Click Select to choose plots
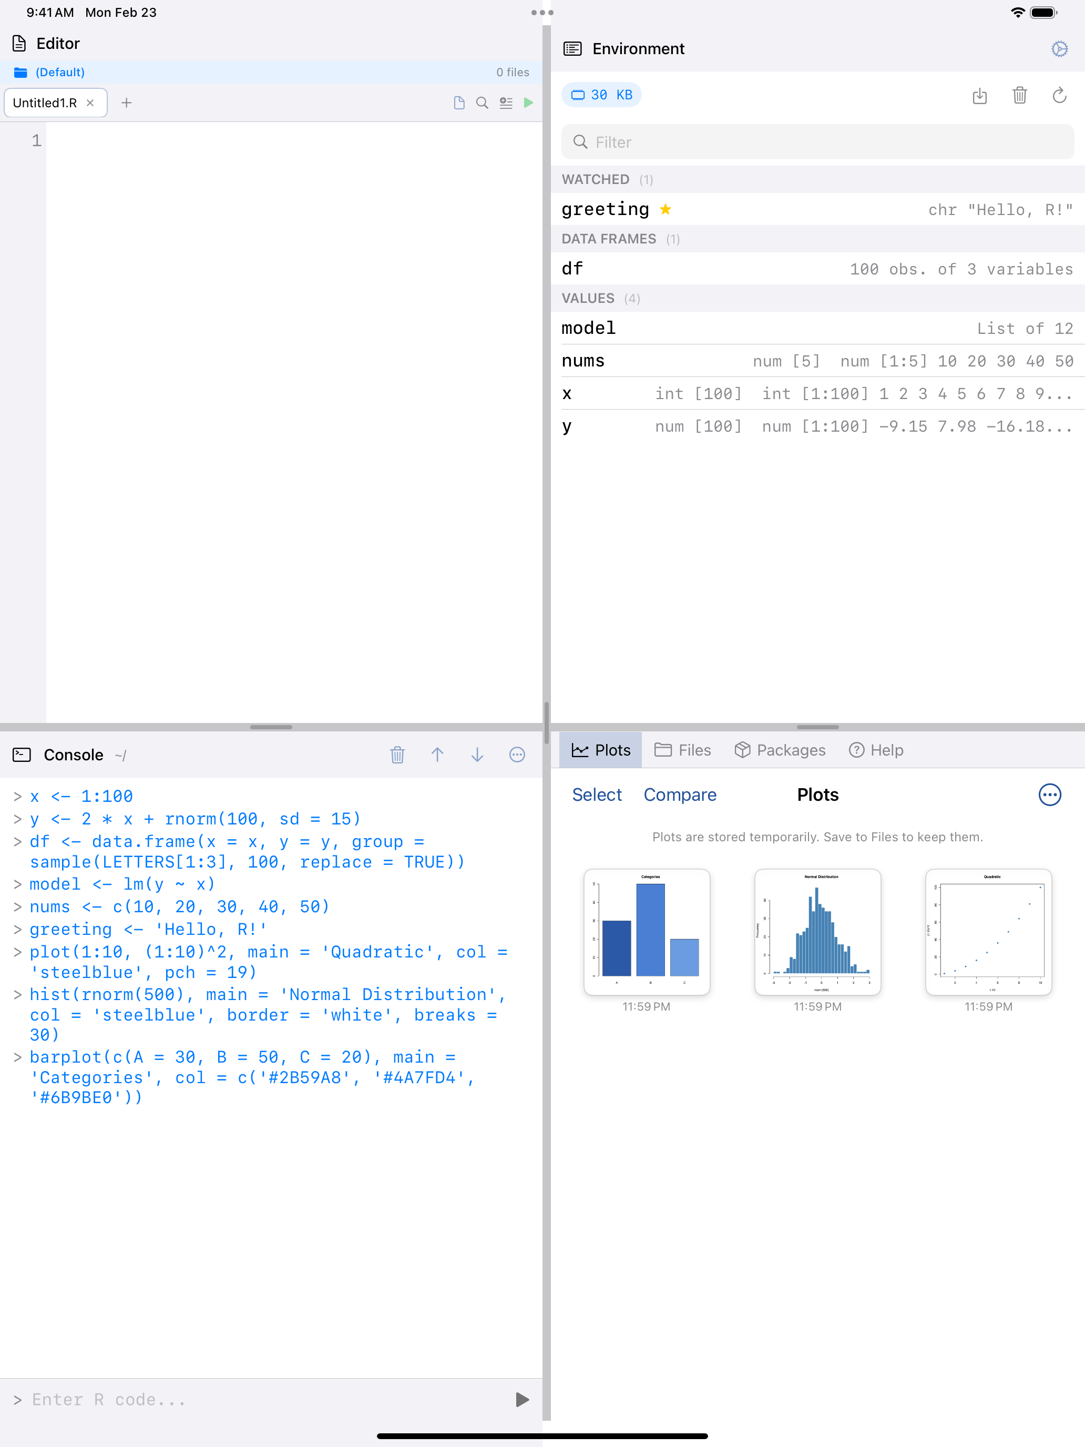The width and height of the screenshot is (1085, 1447). (597, 795)
